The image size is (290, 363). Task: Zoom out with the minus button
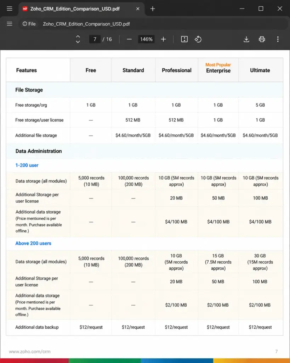point(129,39)
